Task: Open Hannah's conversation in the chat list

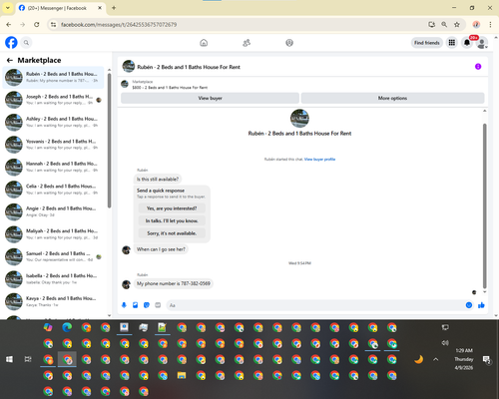Action: [53, 167]
